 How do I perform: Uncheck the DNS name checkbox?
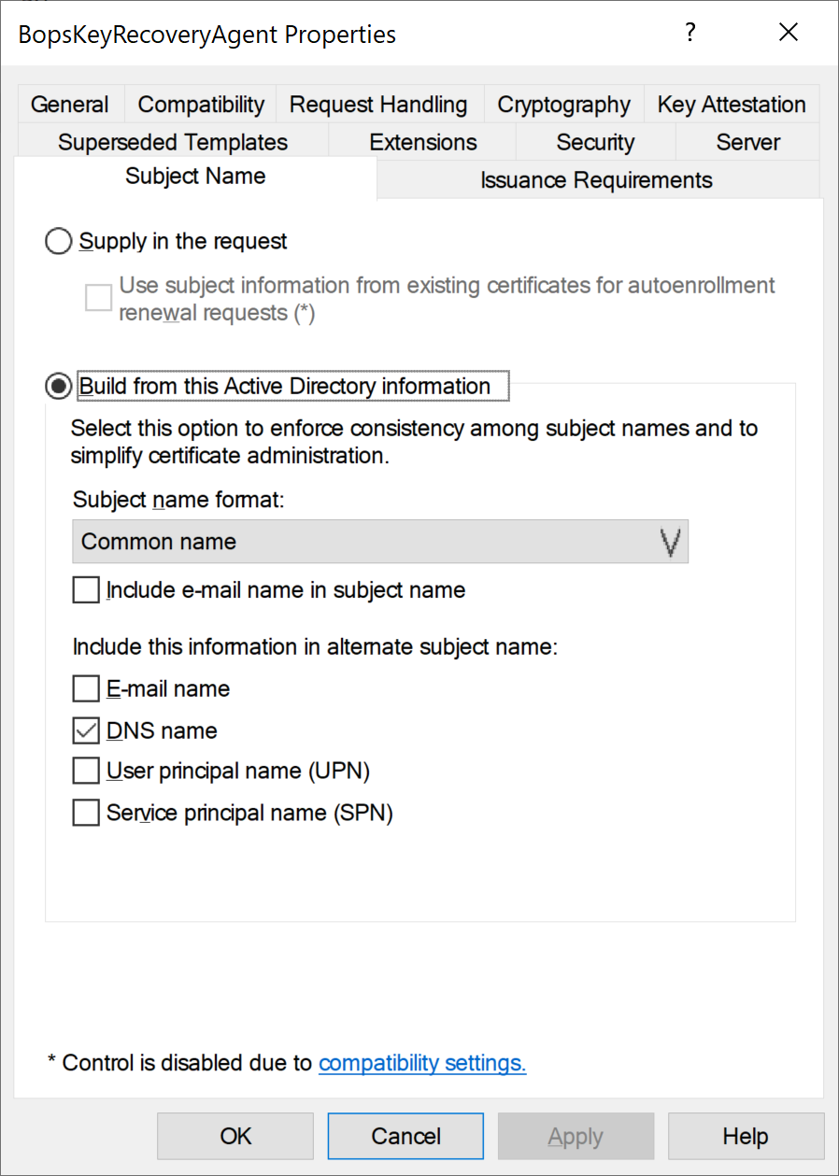point(86,730)
